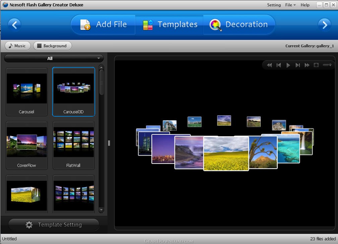This screenshot has width=338, height=244.
Task: Expand the All template category dropdown
Action: (x=54, y=58)
